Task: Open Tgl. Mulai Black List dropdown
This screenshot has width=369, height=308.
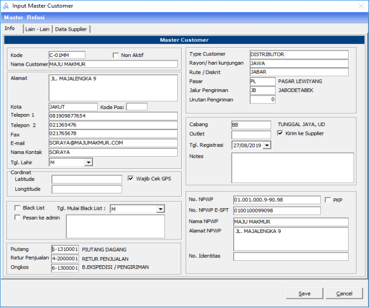Action: tap(160, 209)
